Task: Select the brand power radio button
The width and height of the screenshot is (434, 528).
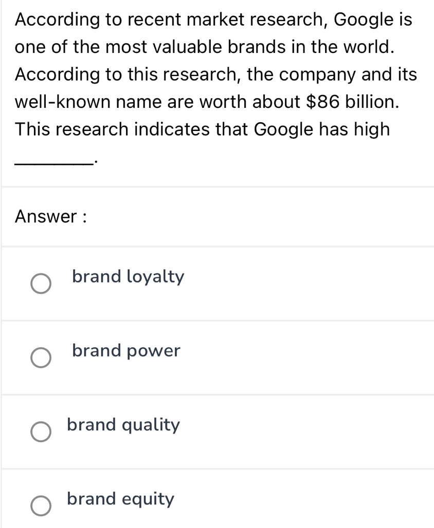Action: click(x=41, y=359)
